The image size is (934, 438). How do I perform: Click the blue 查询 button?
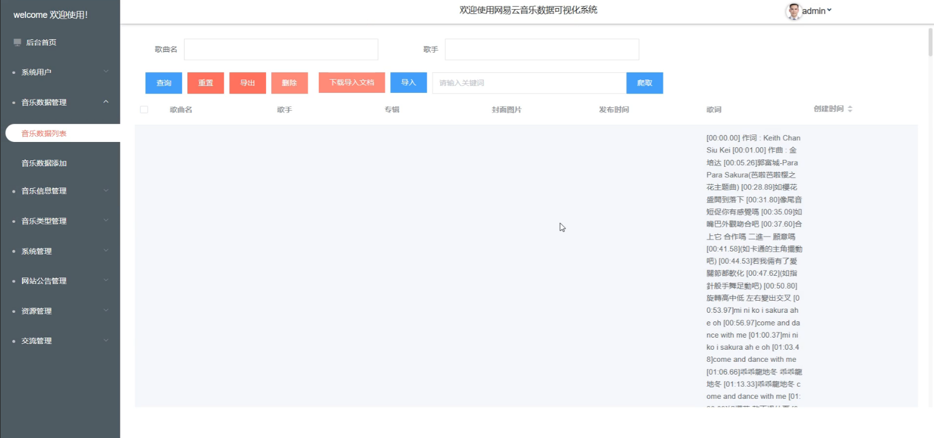coord(164,83)
